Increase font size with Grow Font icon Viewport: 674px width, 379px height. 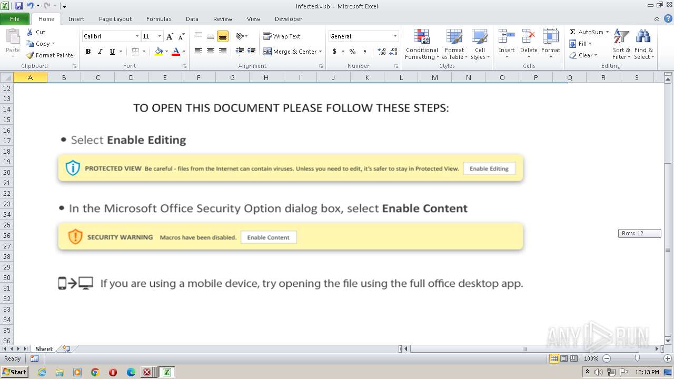coord(170,36)
